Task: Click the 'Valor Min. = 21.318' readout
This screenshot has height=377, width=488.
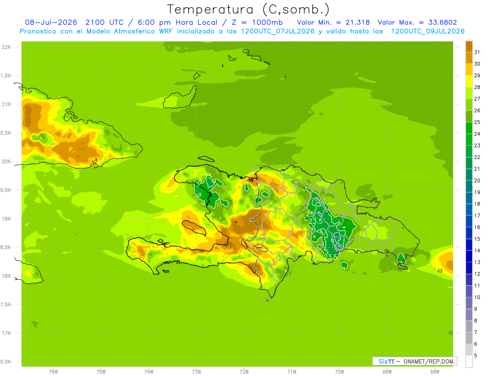Action: pyautogui.click(x=333, y=22)
